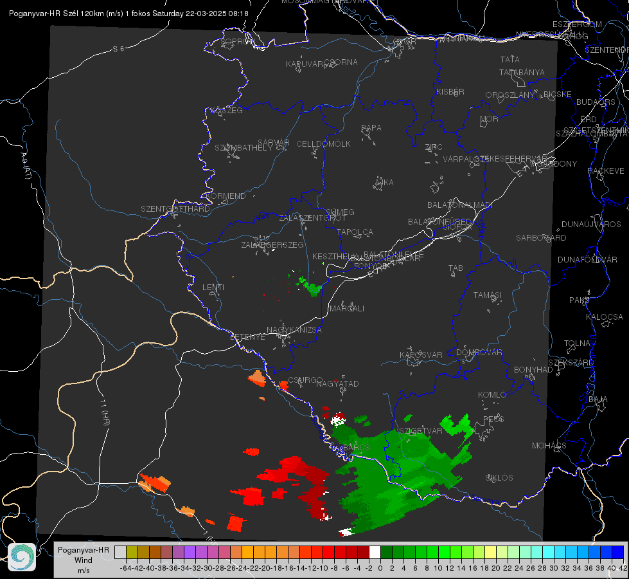This screenshot has height=579, width=629.
Task: Click the 'A 9 (AT)' road label
Action: point(25,166)
